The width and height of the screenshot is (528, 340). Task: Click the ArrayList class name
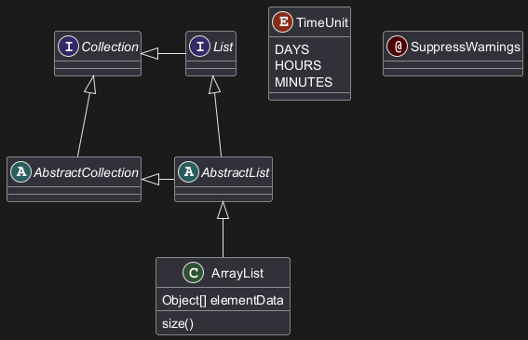pyautogui.click(x=237, y=273)
